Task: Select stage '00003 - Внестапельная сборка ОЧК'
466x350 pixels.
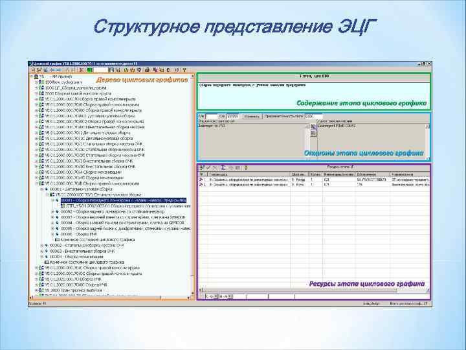Action: [82, 251]
